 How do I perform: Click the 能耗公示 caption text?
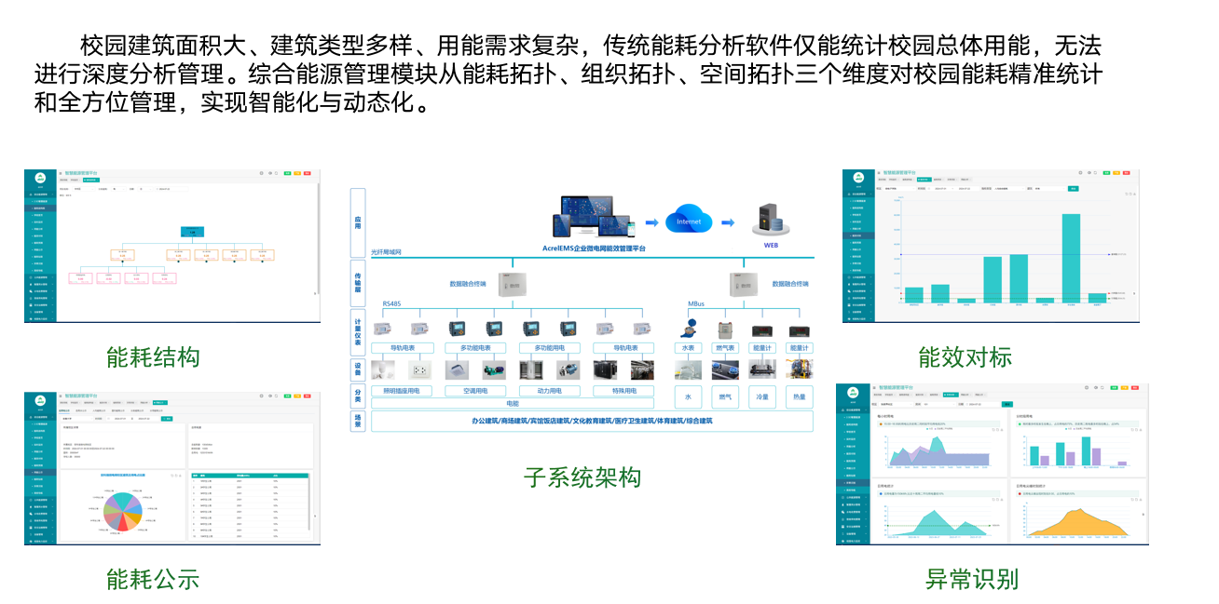(x=154, y=579)
